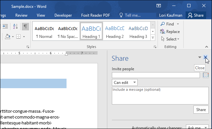The width and height of the screenshot is (212, 129).
Task: Click the Increase Indent icon
Action: tap(5, 26)
